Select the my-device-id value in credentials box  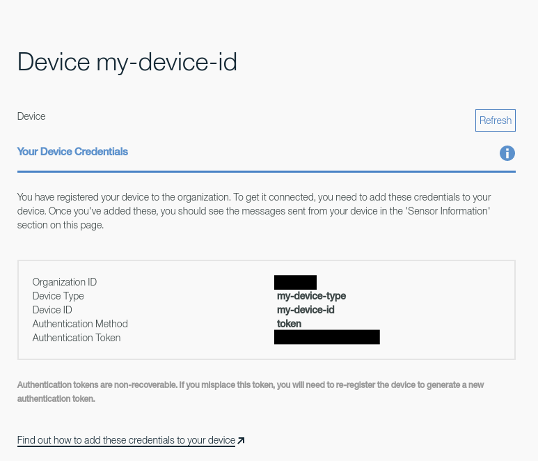pyautogui.click(x=306, y=310)
